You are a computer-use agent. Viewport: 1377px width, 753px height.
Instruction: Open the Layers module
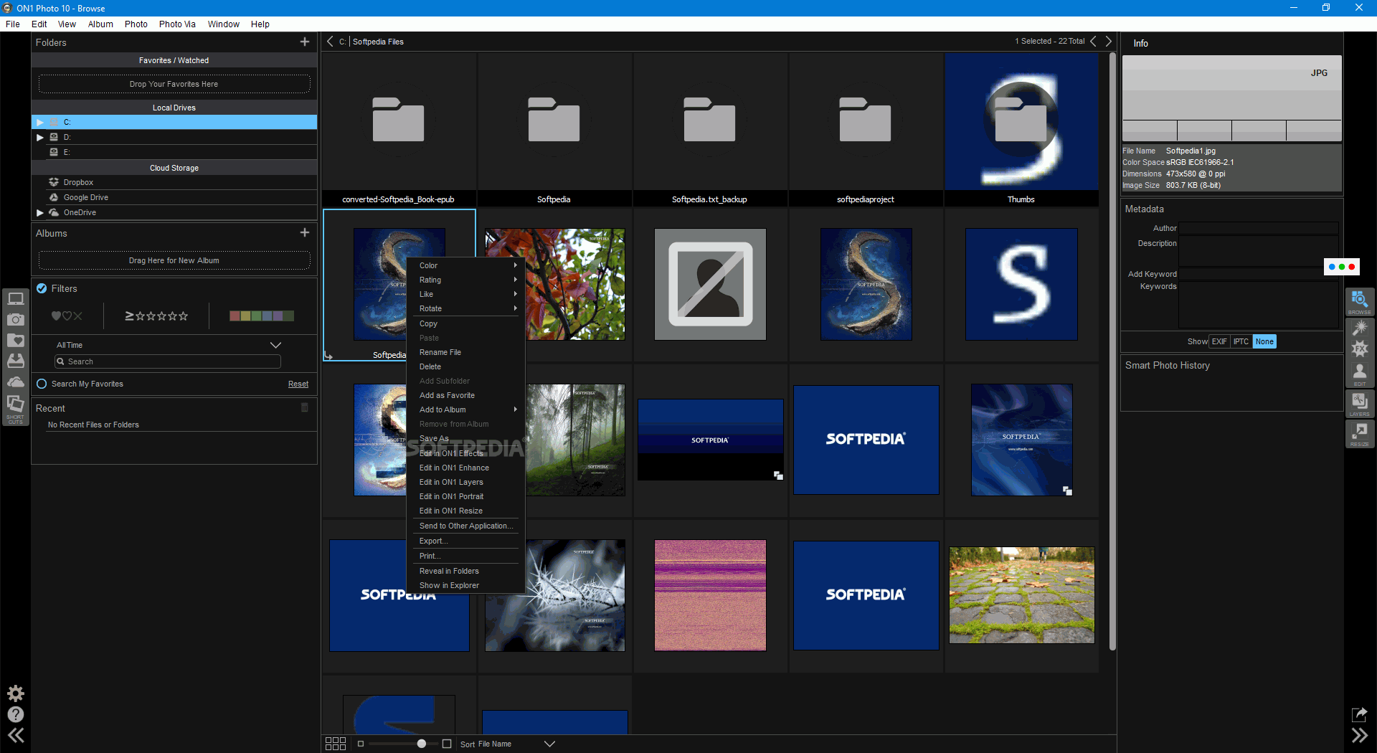1360,404
